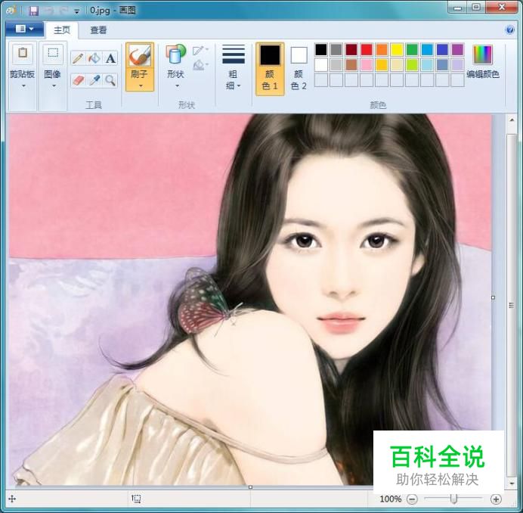The image size is (523, 513).
Task: Expand the Clipboard dropdown arrow
Action: pyautogui.click(x=23, y=86)
